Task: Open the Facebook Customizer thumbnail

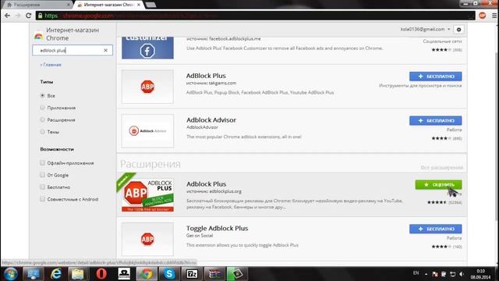Action: tap(147, 48)
